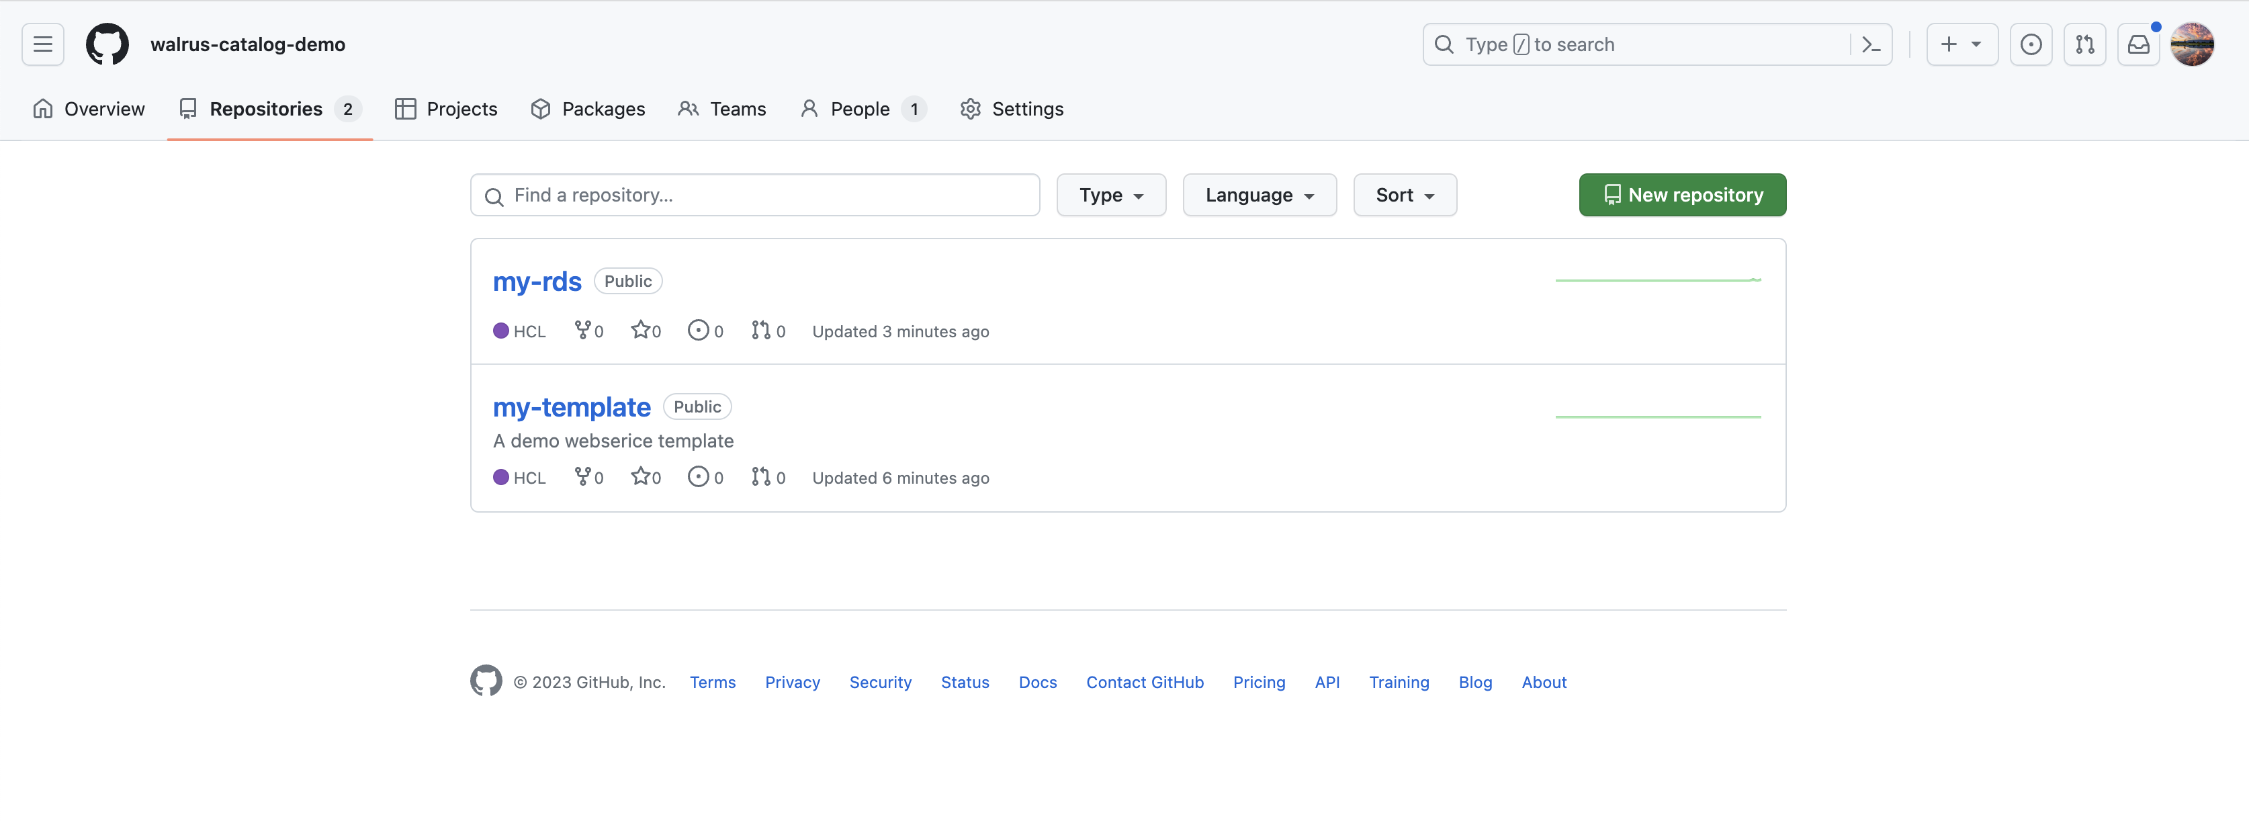Open the hamburger navigation menu
This screenshot has height=821, width=2249.
(43, 44)
